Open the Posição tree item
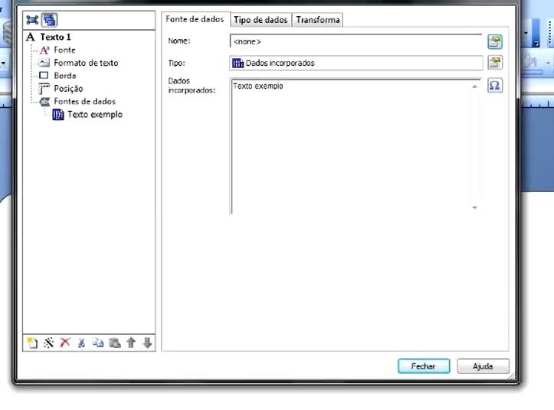Viewport: 554px width, 410px height. pos(68,89)
